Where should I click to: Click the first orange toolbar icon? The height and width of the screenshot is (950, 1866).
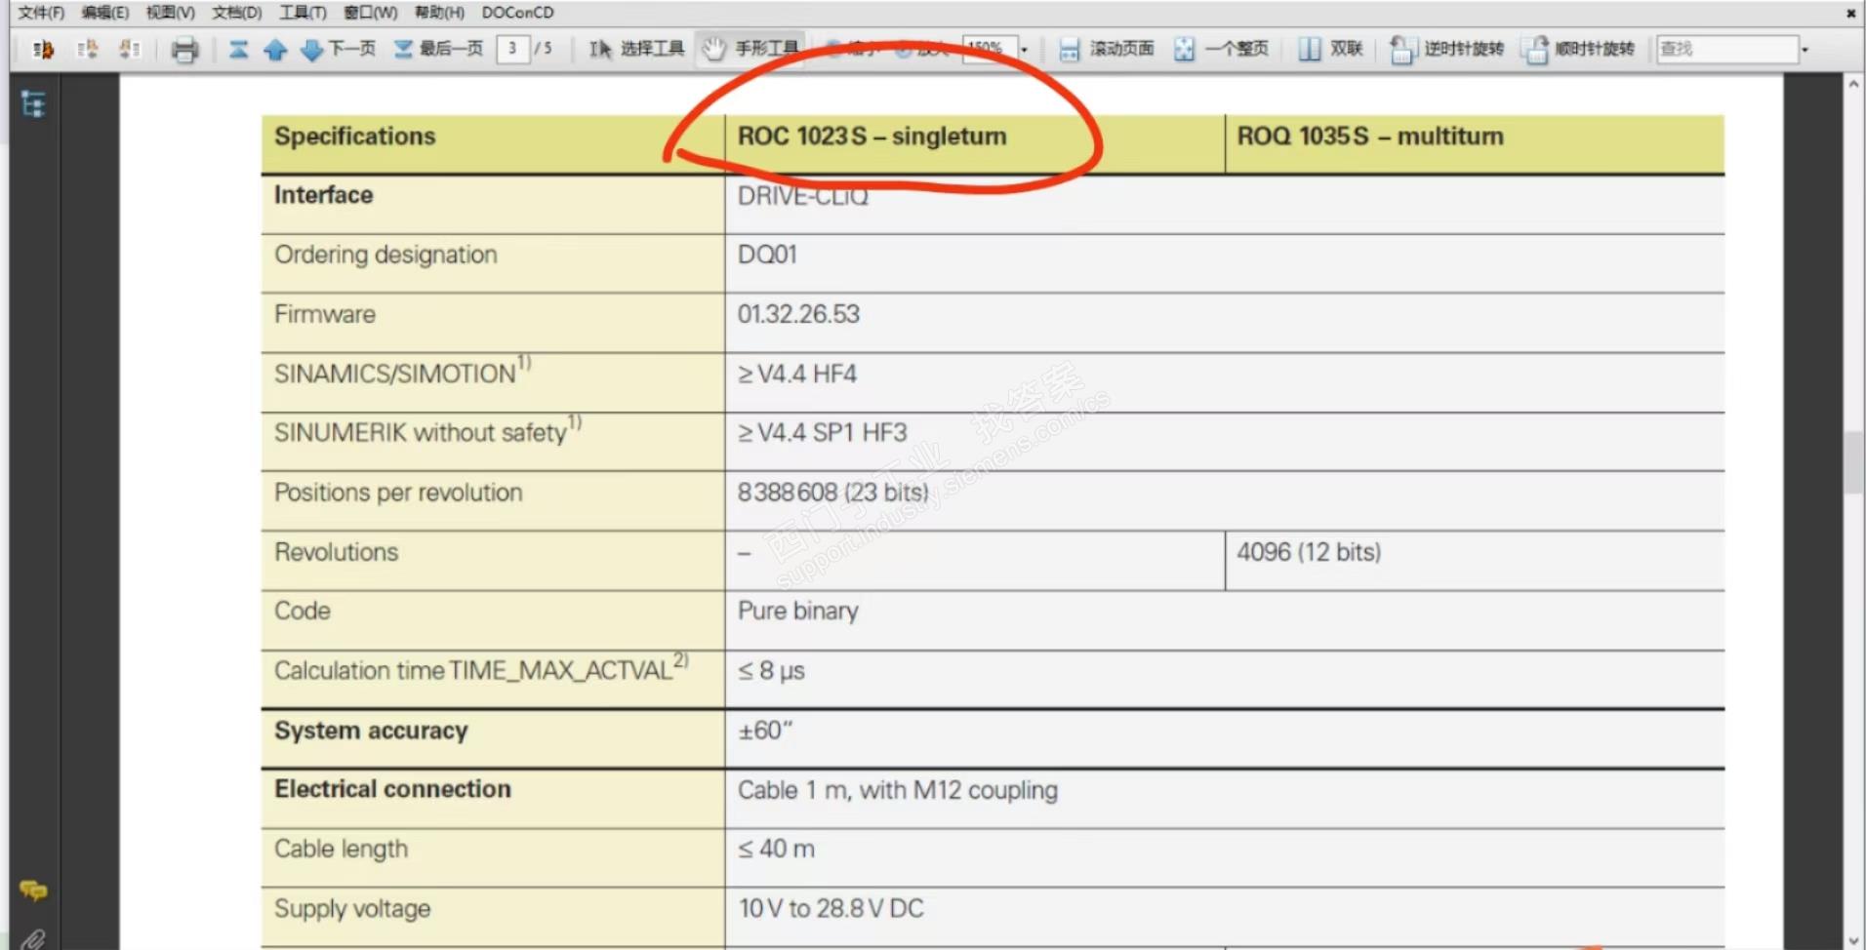(43, 49)
